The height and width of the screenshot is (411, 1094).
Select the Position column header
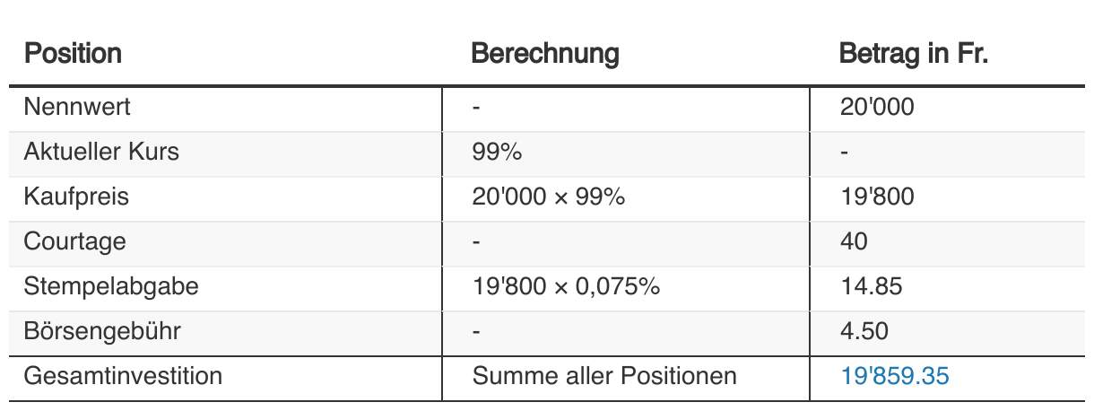pos(73,54)
